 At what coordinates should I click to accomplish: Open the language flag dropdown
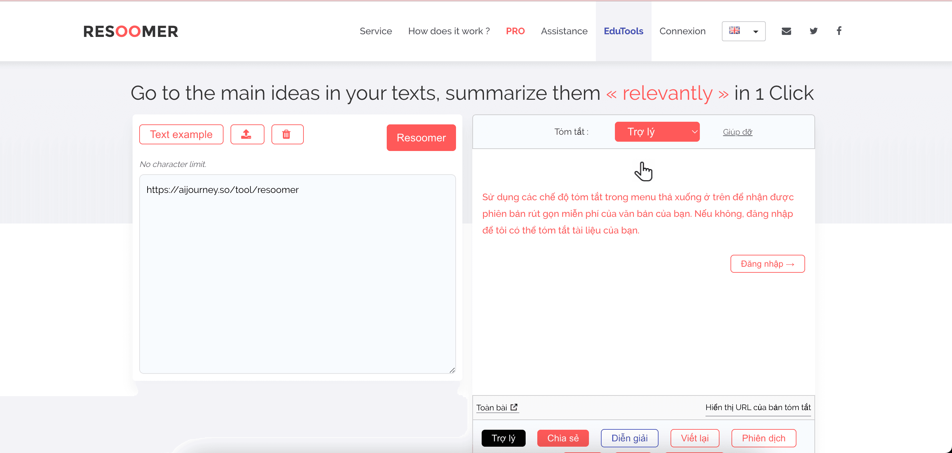743,31
